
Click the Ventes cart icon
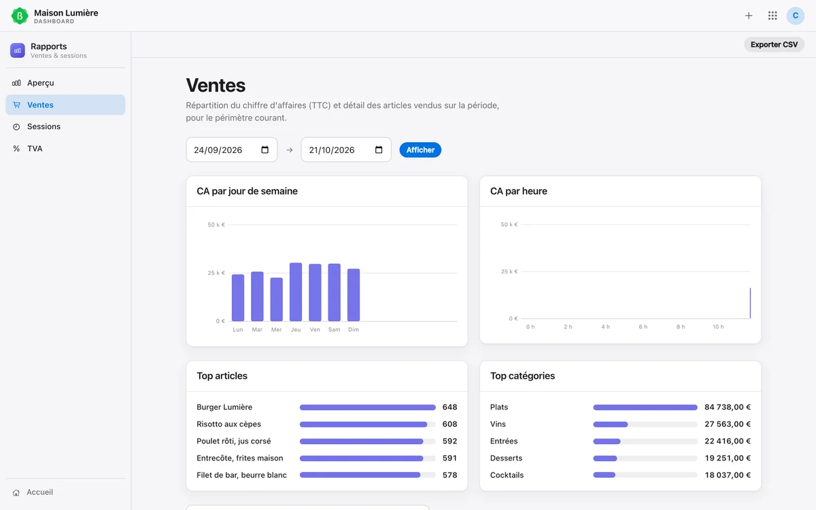click(16, 105)
